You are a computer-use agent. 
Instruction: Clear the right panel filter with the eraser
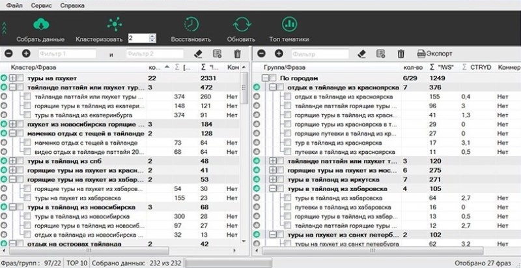point(361,54)
